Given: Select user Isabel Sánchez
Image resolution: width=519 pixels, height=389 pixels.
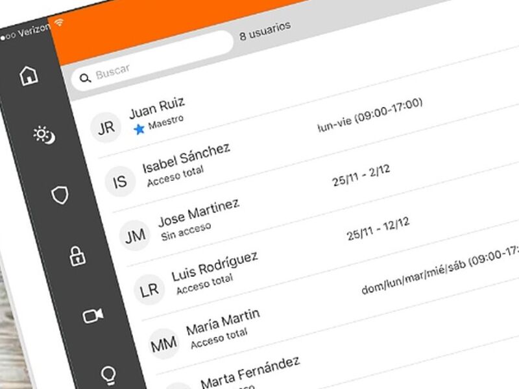Looking at the screenshot, I should point(186,158).
